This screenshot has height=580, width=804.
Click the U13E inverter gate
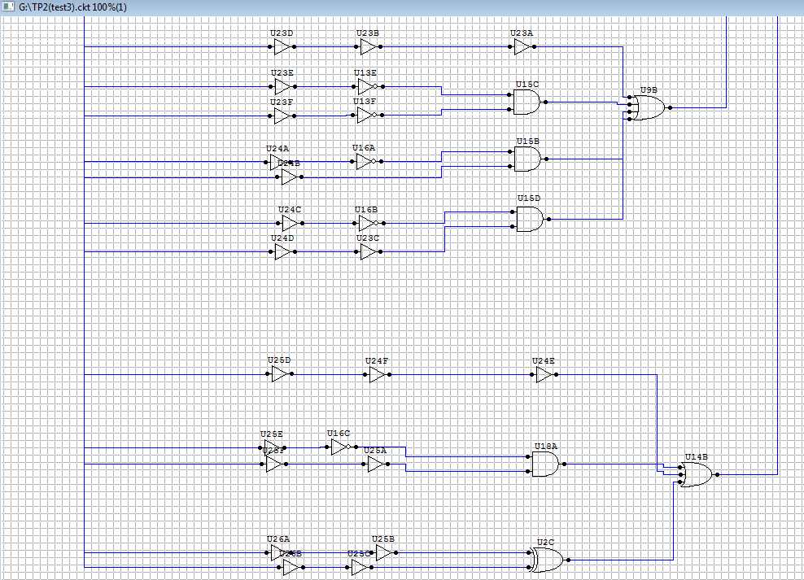pos(367,86)
